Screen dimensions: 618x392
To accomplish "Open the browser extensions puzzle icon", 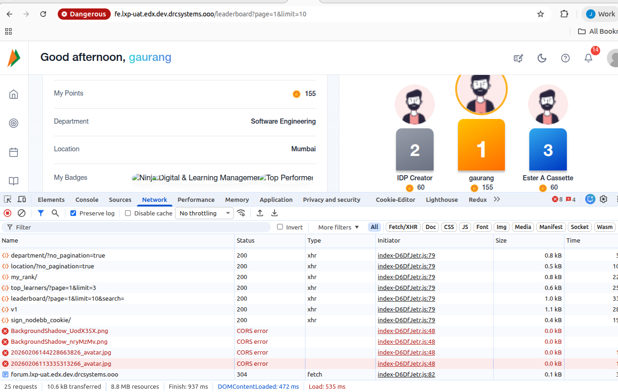I will [565, 14].
